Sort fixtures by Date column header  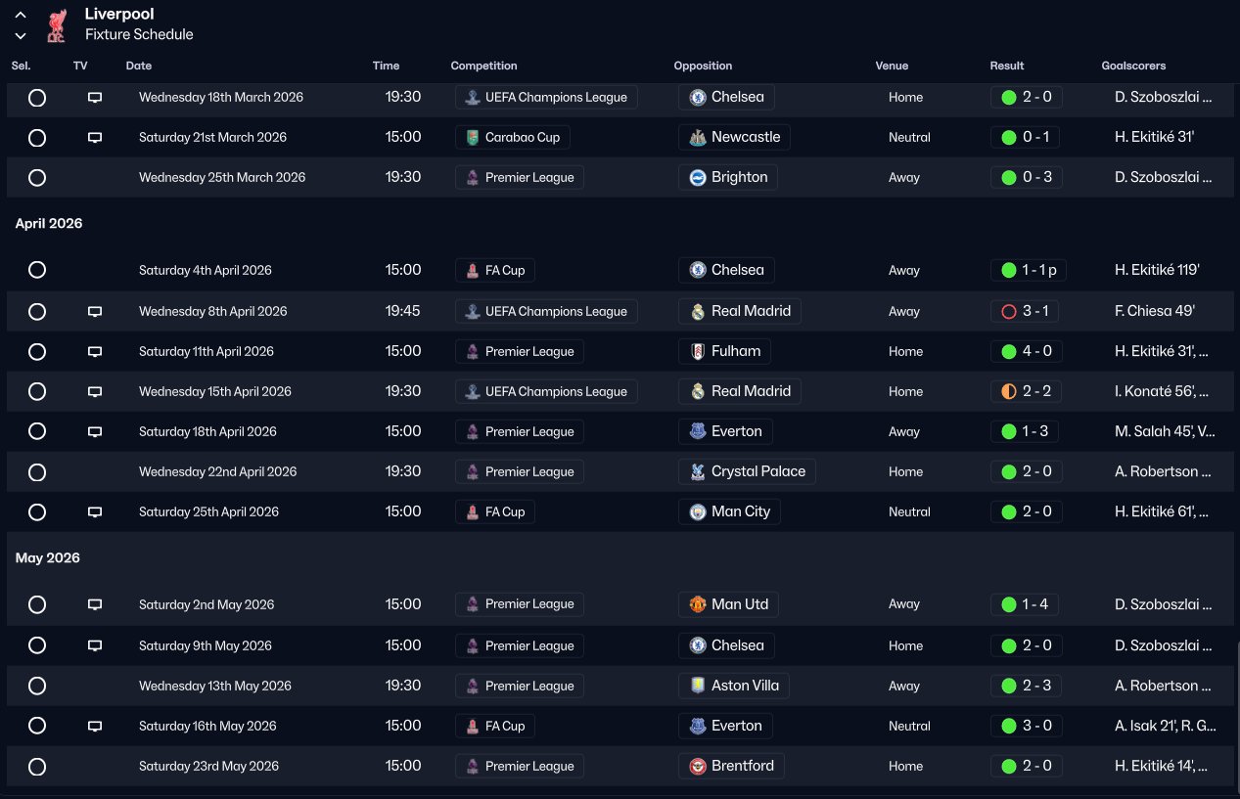(x=139, y=66)
